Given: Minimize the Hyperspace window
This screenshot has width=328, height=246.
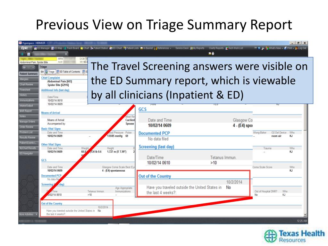Looking at the screenshot, I should (292, 43).
